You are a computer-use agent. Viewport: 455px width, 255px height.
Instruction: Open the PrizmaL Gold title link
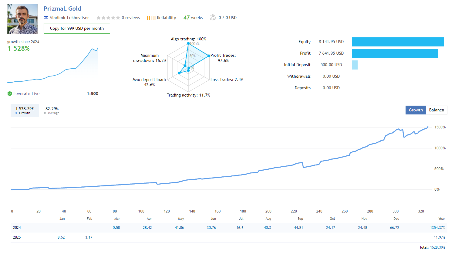point(62,8)
